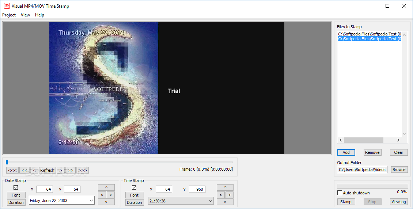
Task: Expand the date format dropdown
Action: pos(91,201)
